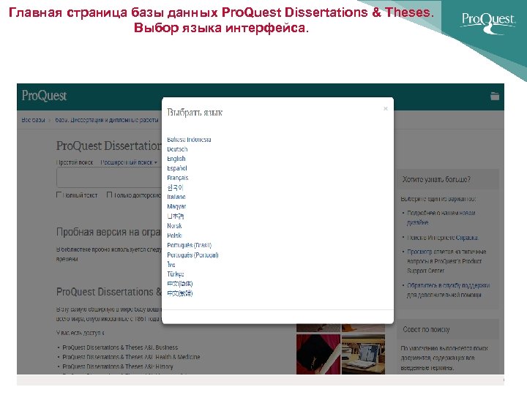Open the dissertations database breadcrumb
The width and height of the screenshot is (527, 395).
pyautogui.click(x=107, y=120)
